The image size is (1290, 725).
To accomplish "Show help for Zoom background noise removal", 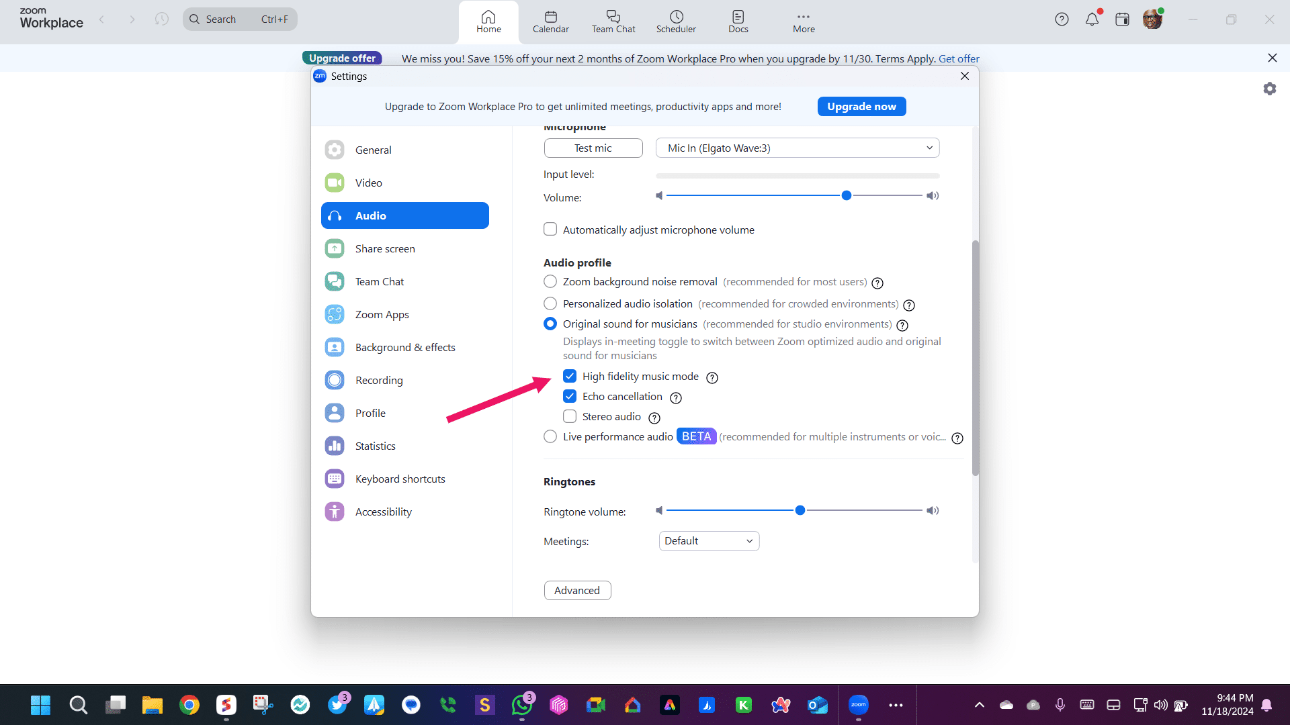I will [877, 283].
